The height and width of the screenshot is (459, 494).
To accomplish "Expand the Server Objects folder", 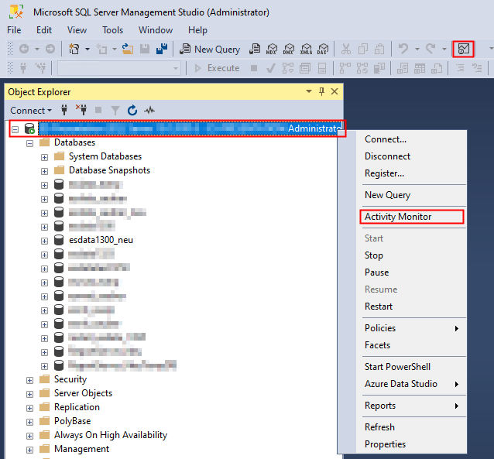I will coord(29,394).
